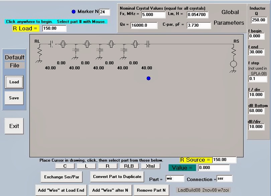Select the last series capacitor before RS

click(x=148, y=44)
